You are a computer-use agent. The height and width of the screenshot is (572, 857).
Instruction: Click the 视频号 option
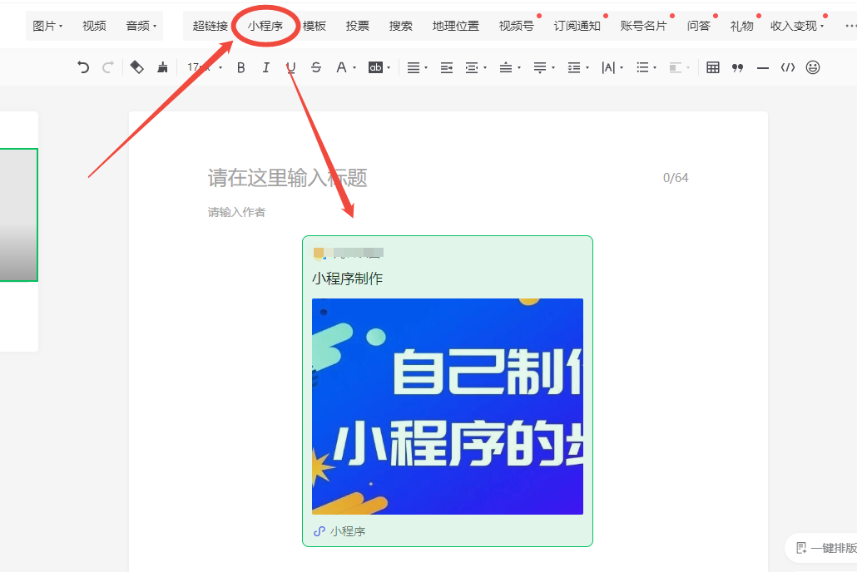tap(516, 26)
